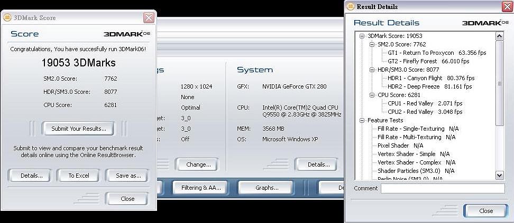Image resolution: width=514 pixels, height=223 pixels.
Task: Open the Graphs button
Action: [266, 188]
